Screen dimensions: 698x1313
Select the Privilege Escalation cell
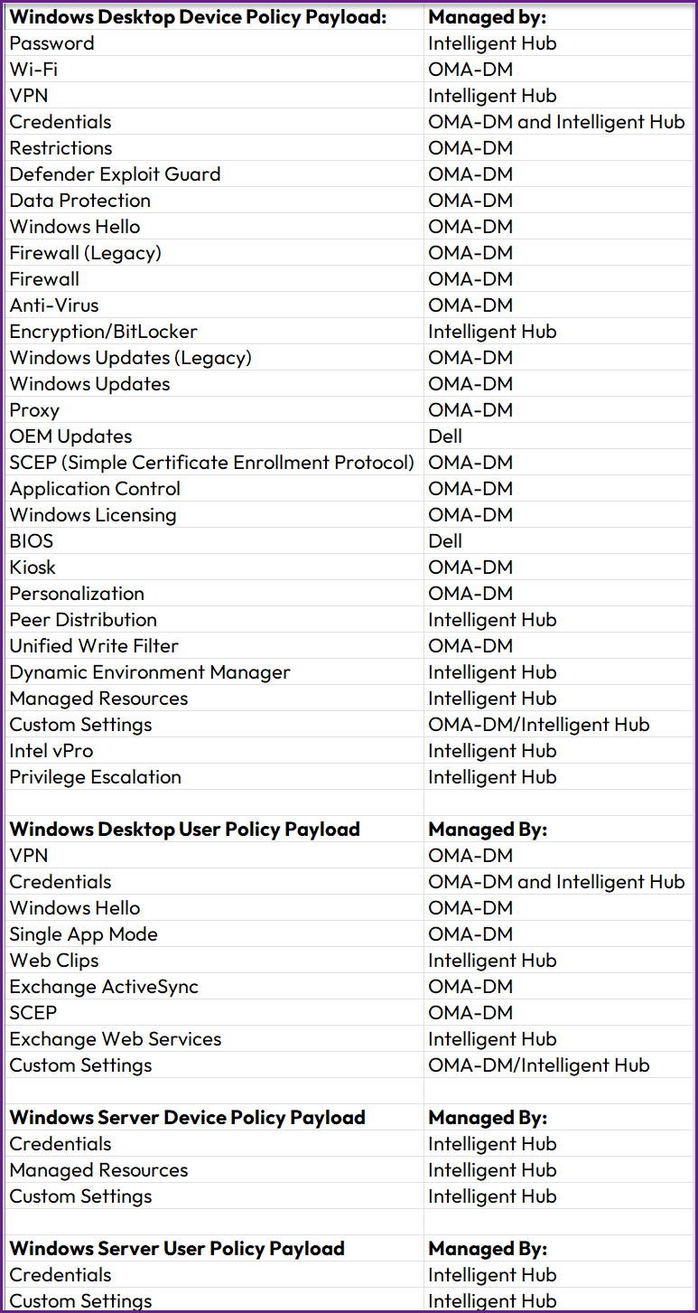pyautogui.click(x=95, y=777)
